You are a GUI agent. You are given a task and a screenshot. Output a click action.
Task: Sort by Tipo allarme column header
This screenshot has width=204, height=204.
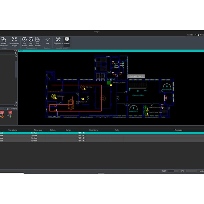click(x=13, y=130)
